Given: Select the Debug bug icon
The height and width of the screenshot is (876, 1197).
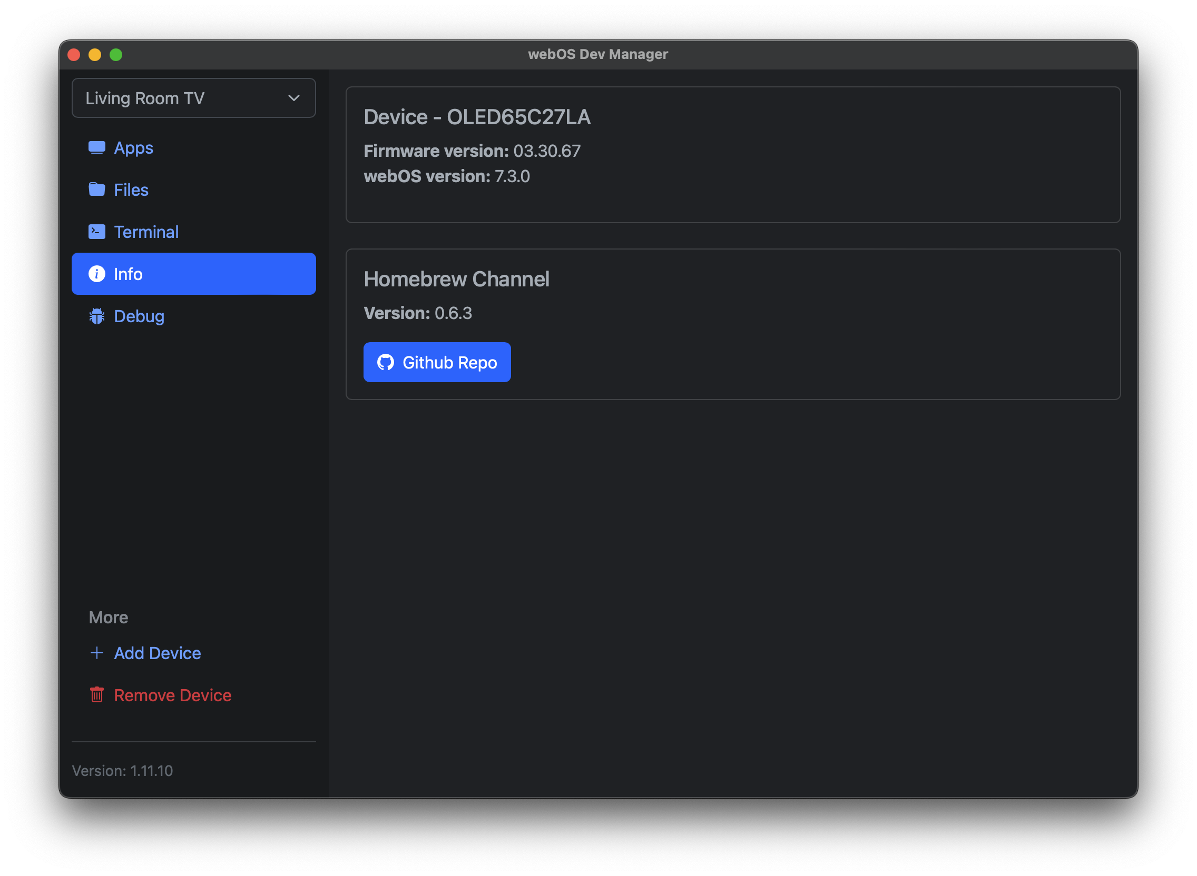Looking at the screenshot, I should coord(97,316).
